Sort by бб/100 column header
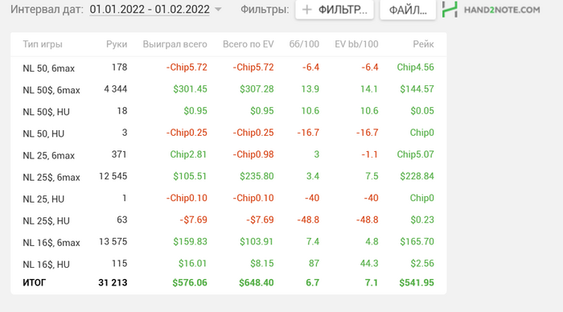This screenshot has width=563, height=312. pyautogui.click(x=304, y=44)
